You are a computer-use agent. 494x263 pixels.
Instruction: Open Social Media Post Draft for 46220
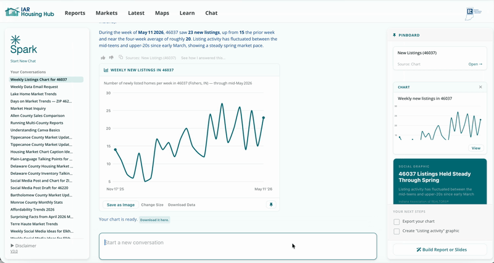(40, 188)
